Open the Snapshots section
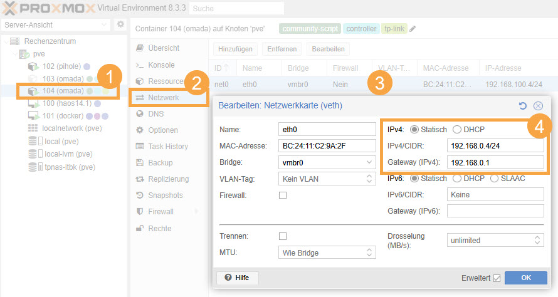The image size is (558, 297). pos(165,195)
